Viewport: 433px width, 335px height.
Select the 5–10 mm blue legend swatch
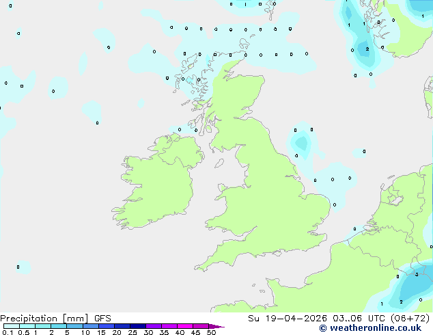tap(74, 326)
